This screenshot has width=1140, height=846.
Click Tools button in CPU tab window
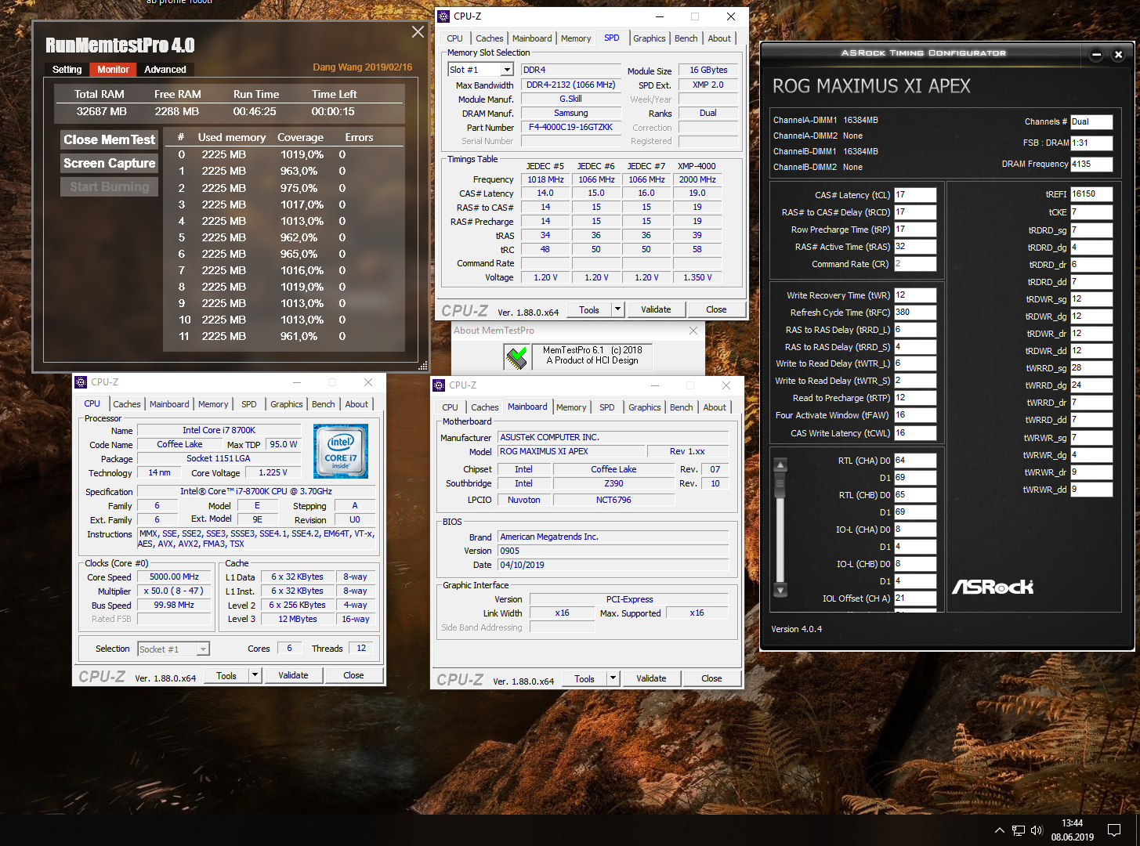pyautogui.click(x=226, y=675)
